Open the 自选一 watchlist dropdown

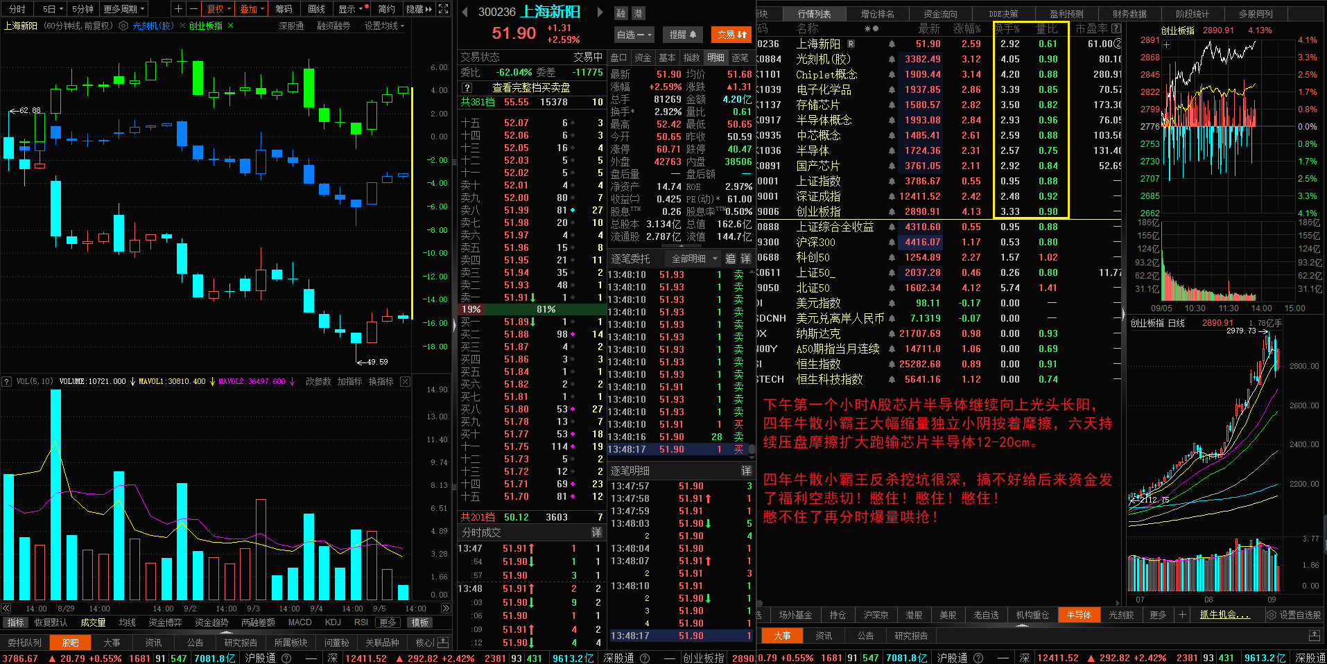(634, 34)
